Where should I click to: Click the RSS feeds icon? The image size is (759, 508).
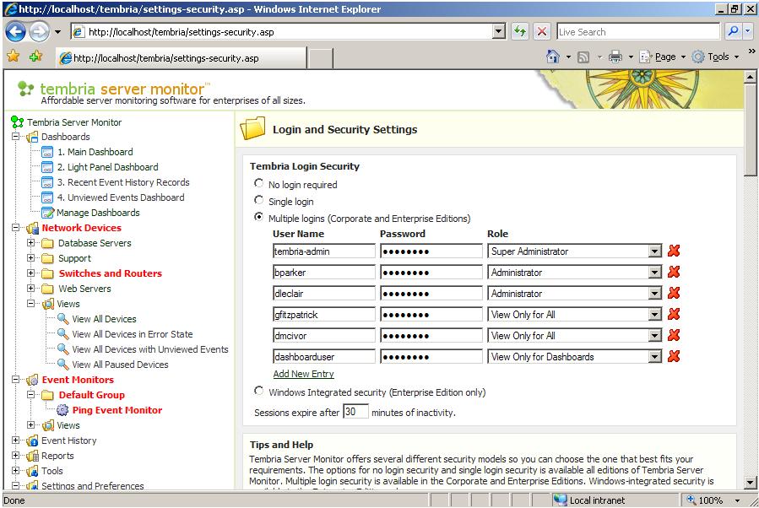coord(583,57)
